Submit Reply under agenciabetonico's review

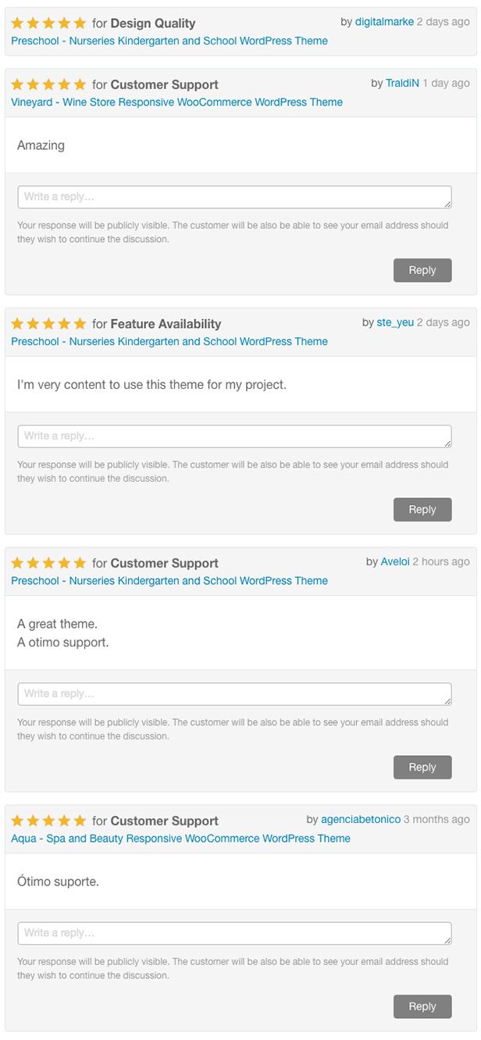coord(422,1006)
